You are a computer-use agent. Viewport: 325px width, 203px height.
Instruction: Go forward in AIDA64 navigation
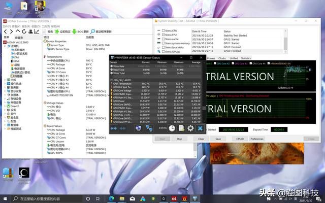click(x=11, y=31)
